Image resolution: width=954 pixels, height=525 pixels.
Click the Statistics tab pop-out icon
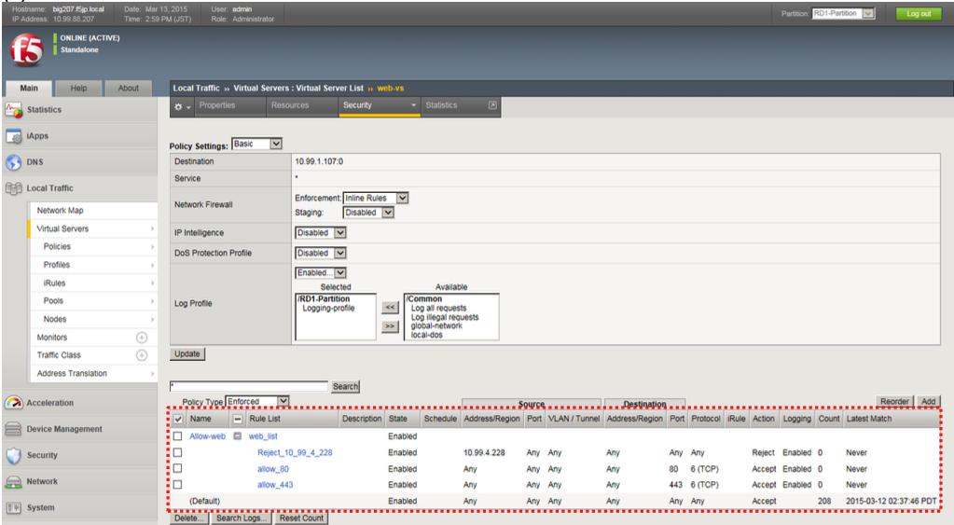coord(492,105)
